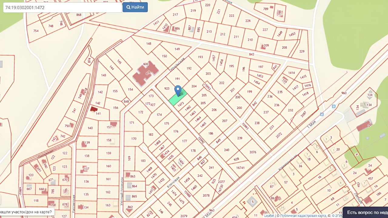The height and width of the screenshot is (218, 388).
Task: Select the large red building numbered 916
Action: [x=146, y=74]
